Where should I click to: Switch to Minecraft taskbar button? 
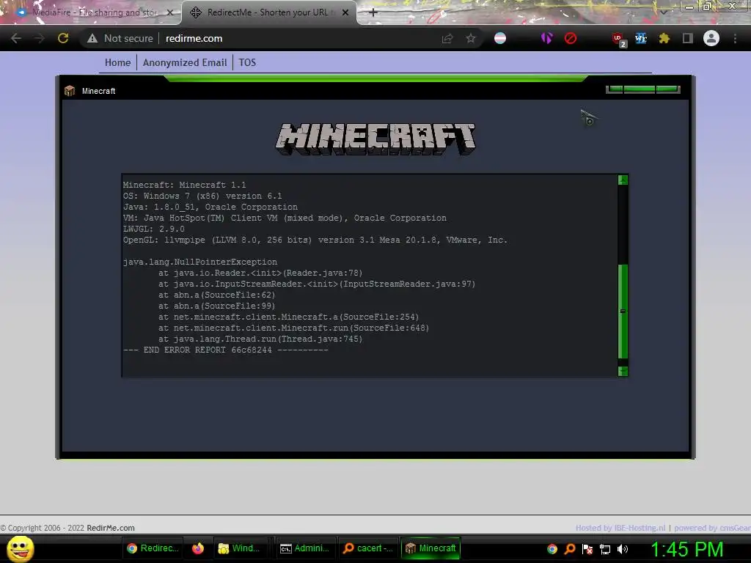point(430,548)
